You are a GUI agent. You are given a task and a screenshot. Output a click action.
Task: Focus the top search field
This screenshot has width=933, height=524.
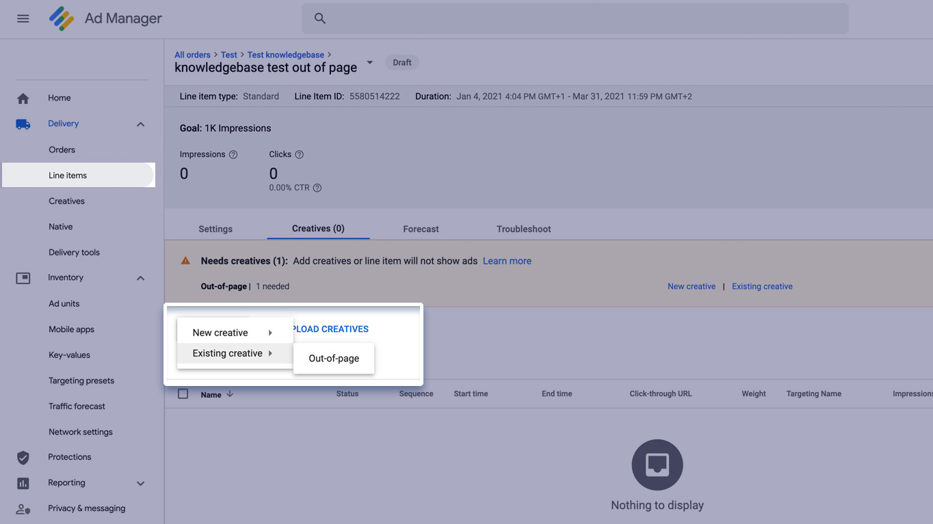[x=575, y=18]
